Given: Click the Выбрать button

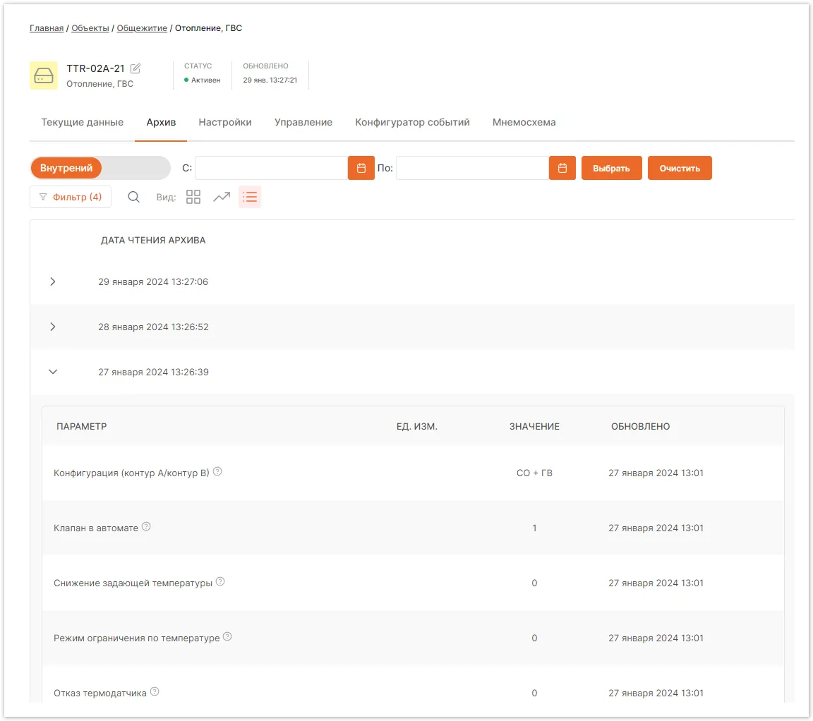Looking at the screenshot, I should (611, 168).
